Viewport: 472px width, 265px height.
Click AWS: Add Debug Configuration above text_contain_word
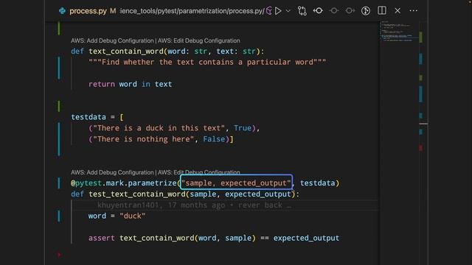pos(112,40)
